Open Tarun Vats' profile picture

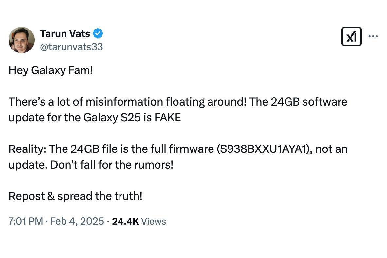[x=22, y=40]
